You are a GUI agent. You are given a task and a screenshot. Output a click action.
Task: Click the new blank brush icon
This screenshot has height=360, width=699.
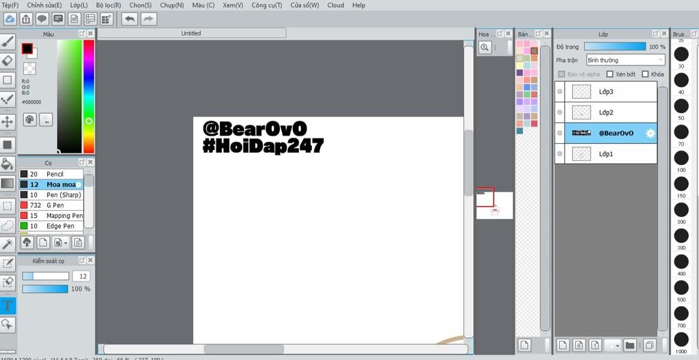43,242
